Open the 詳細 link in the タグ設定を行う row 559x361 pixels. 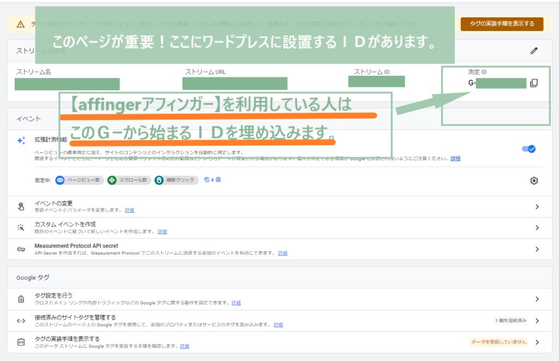tap(236, 303)
